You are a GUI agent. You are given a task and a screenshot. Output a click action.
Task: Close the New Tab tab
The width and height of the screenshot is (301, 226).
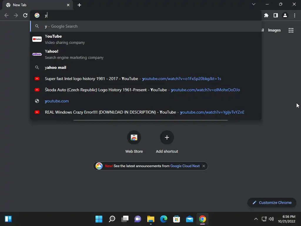(x=68, y=5)
